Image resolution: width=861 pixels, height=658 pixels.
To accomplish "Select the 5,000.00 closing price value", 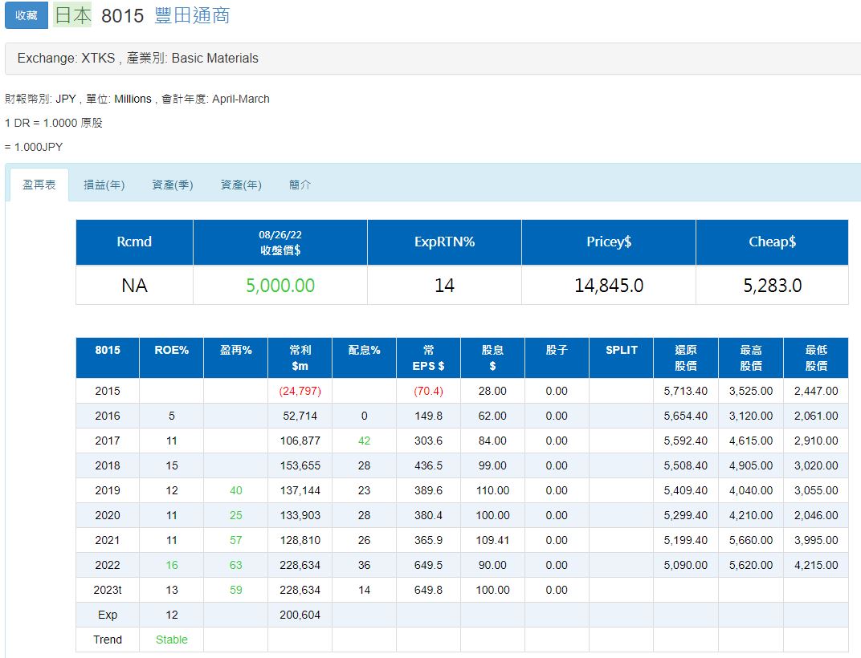I will (280, 286).
